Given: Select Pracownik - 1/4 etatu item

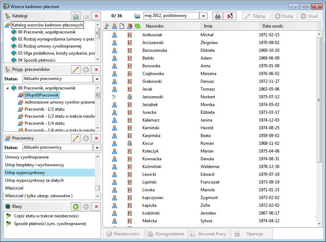Looking at the screenshot, I should (44, 123).
